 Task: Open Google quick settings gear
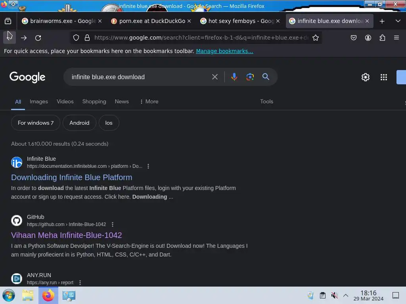[x=365, y=77]
